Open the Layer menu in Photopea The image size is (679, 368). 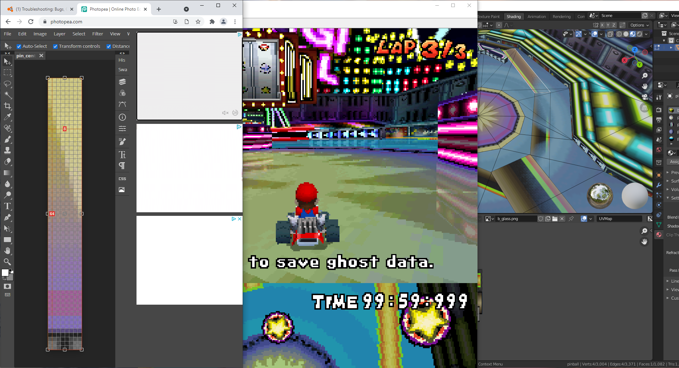pos(59,34)
